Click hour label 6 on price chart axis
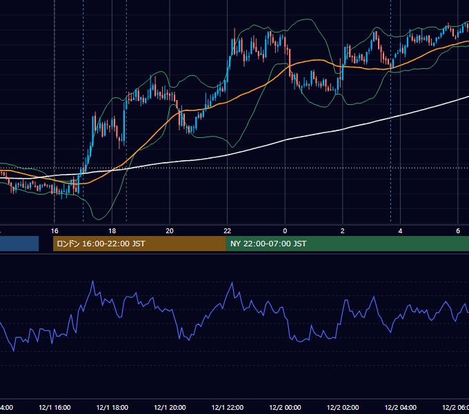The image size is (469, 414). (458, 231)
